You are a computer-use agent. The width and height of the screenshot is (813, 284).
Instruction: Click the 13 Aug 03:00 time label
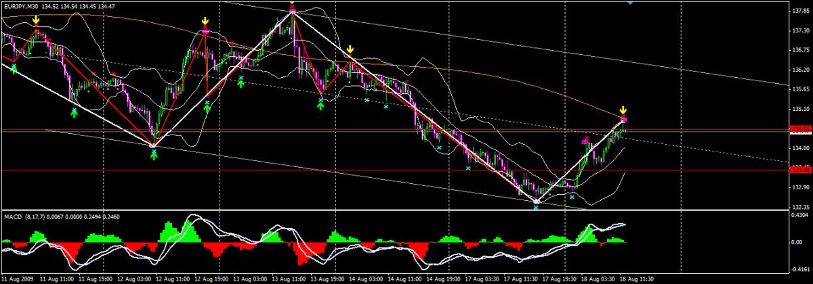(x=250, y=278)
